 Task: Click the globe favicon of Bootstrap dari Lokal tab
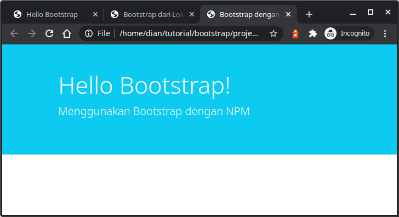(x=115, y=14)
